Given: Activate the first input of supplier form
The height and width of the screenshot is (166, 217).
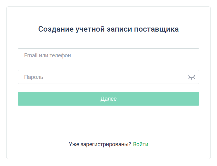Looking at the screenshot, I should [108, 55].
